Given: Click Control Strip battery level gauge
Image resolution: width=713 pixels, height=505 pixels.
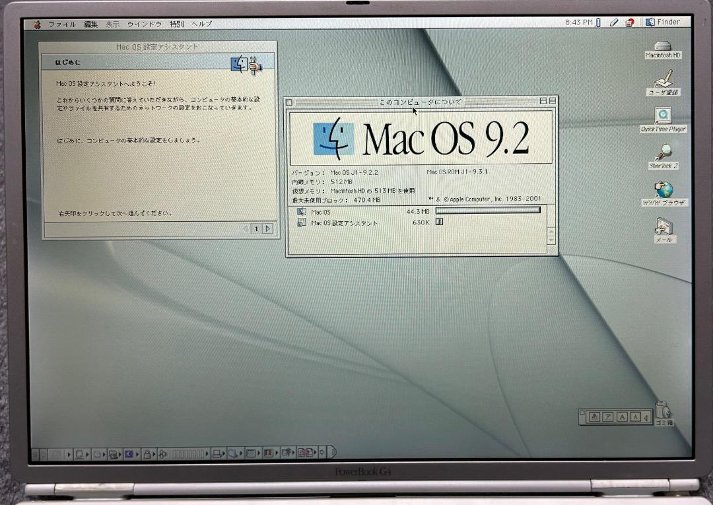Looking at the screenshot, I should pos(187,454).
